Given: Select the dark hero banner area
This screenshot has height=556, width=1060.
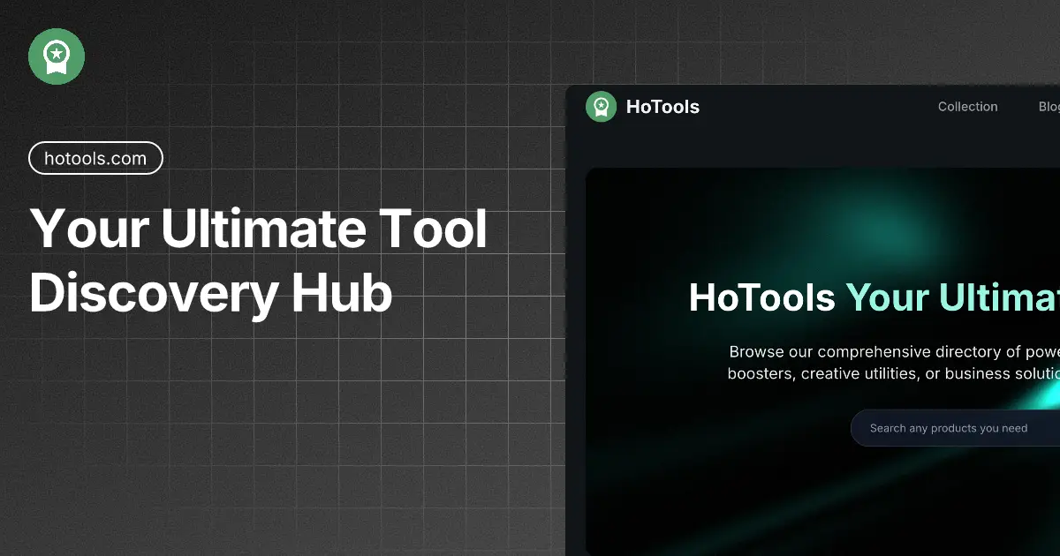Looking at the screenshot, I should click(x=821, y=353).
